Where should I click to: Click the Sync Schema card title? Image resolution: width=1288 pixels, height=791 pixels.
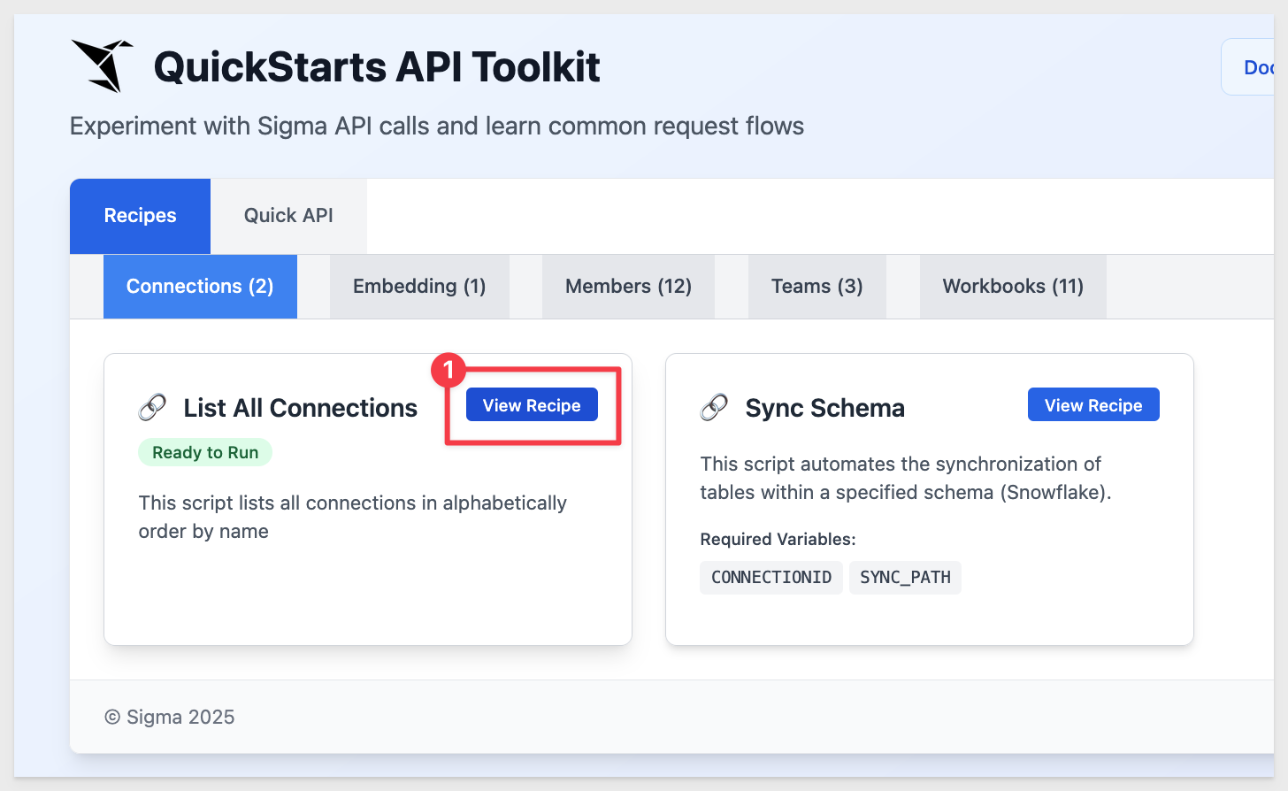coord(824,408)
